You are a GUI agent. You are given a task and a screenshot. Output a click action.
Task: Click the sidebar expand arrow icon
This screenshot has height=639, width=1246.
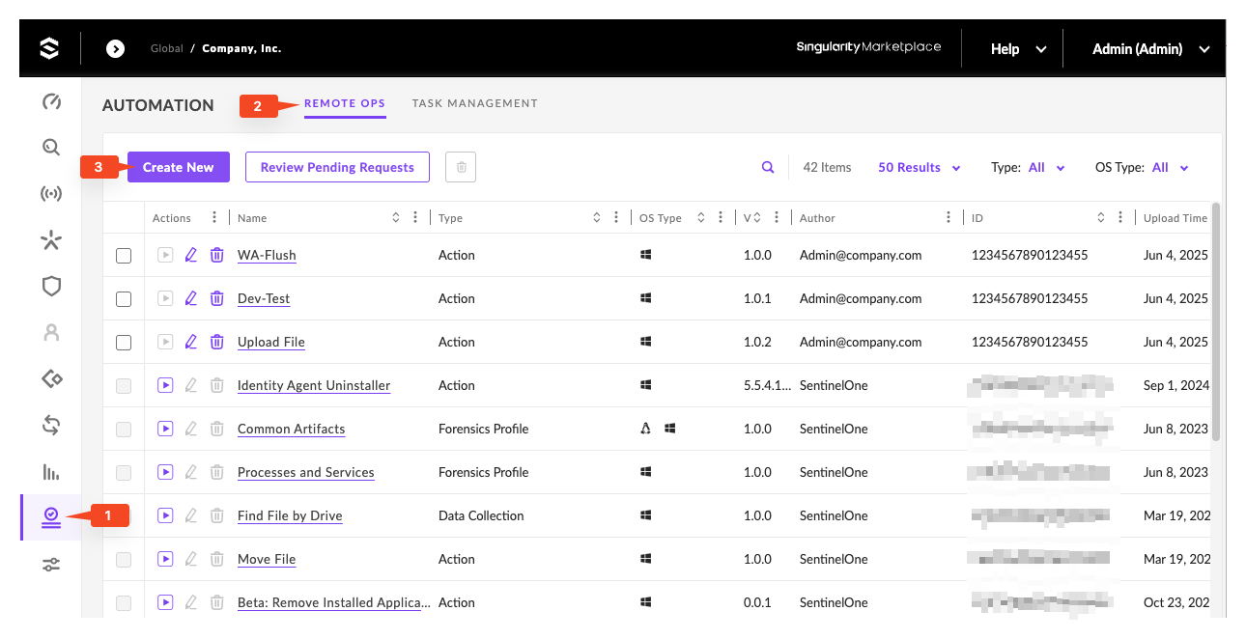(x=115, y=48)
